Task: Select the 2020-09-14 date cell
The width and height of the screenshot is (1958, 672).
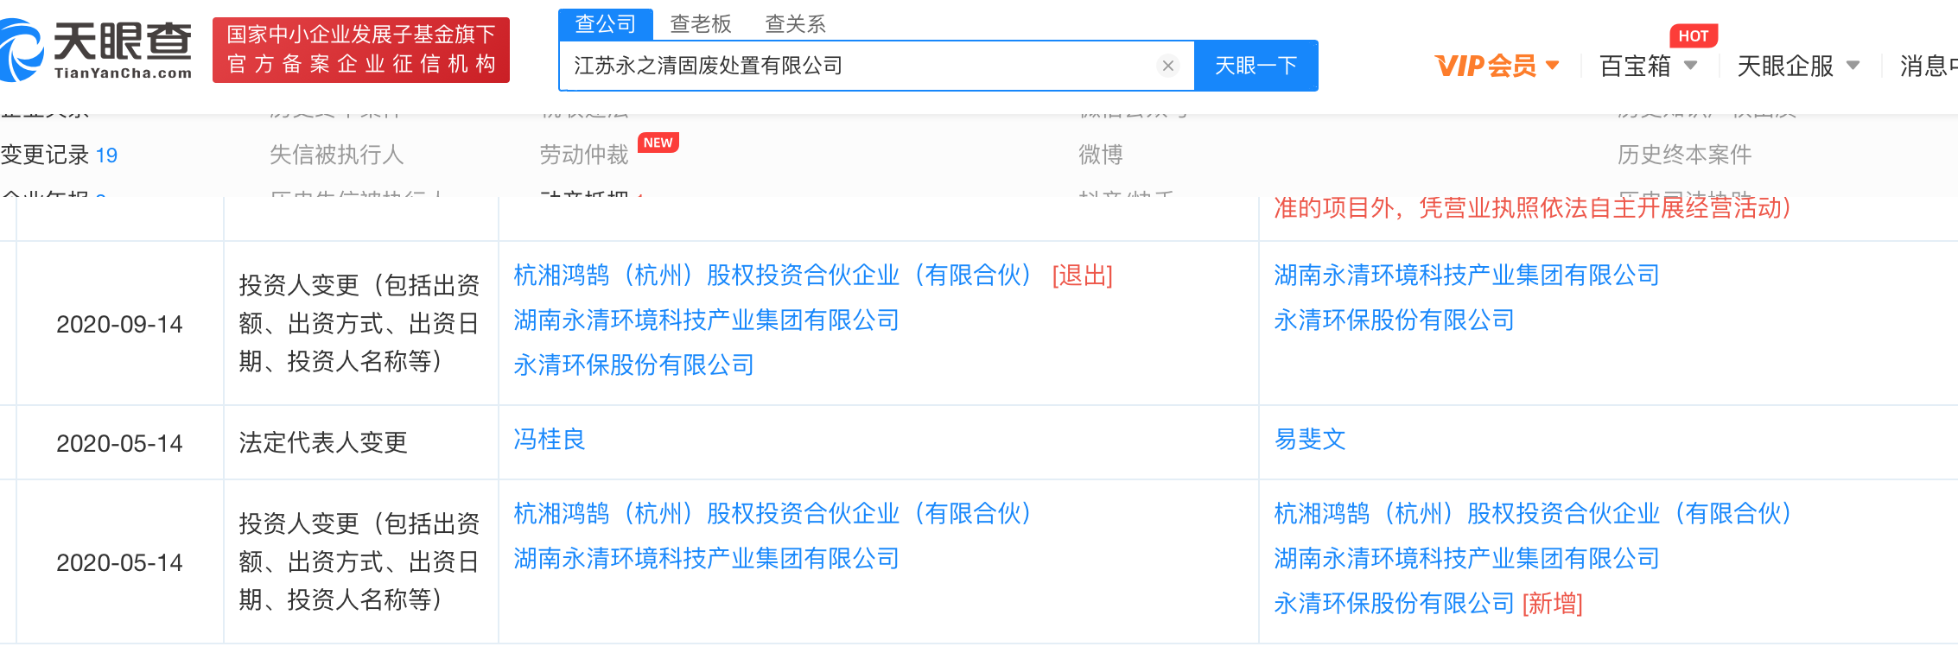Action: (119, 324)
